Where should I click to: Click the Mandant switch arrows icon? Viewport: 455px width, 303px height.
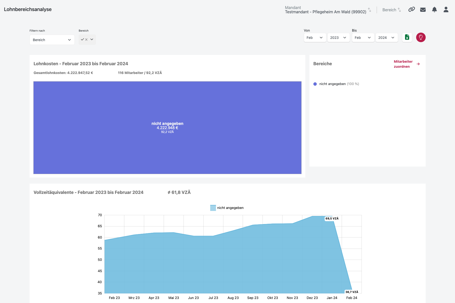pos(370,10)
